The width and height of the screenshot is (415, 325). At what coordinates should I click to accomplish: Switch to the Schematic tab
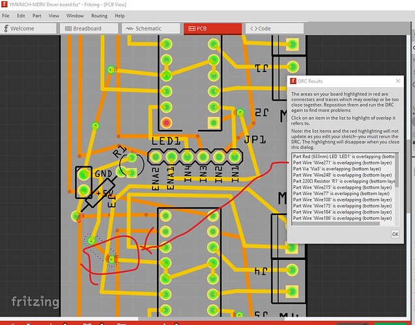click(150, 29)
